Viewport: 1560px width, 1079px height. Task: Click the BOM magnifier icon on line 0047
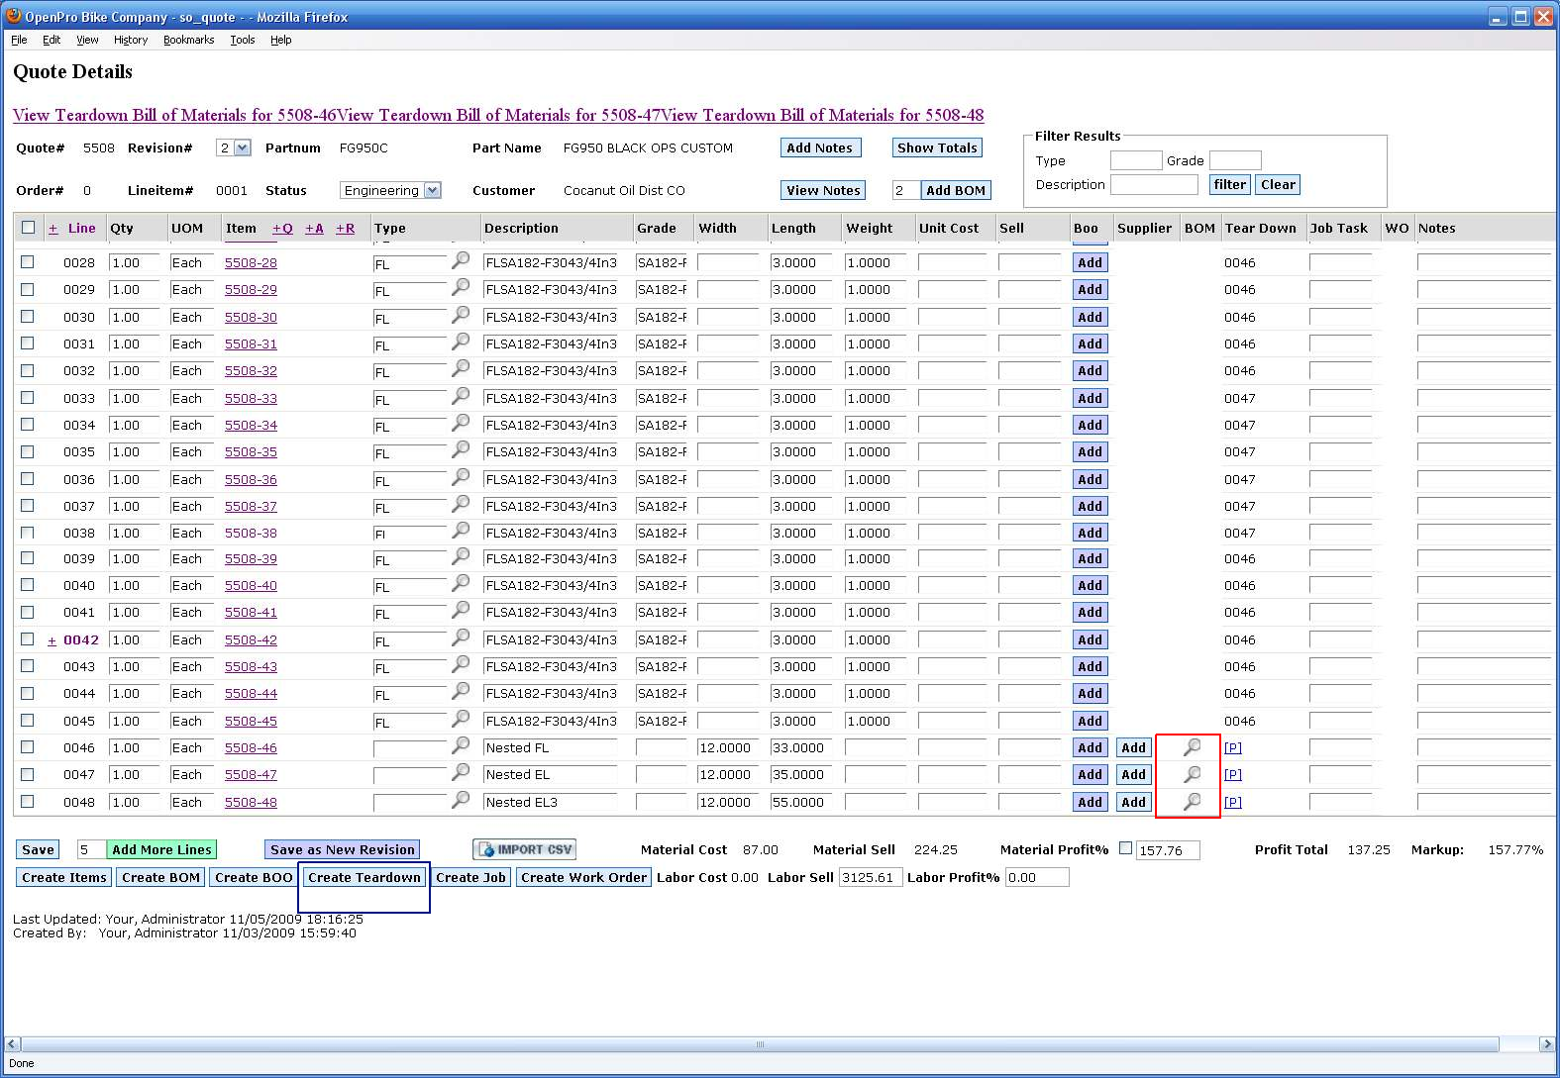click(1192, 774)
